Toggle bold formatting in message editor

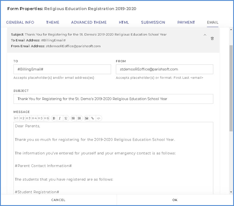(x=54, y=118)
